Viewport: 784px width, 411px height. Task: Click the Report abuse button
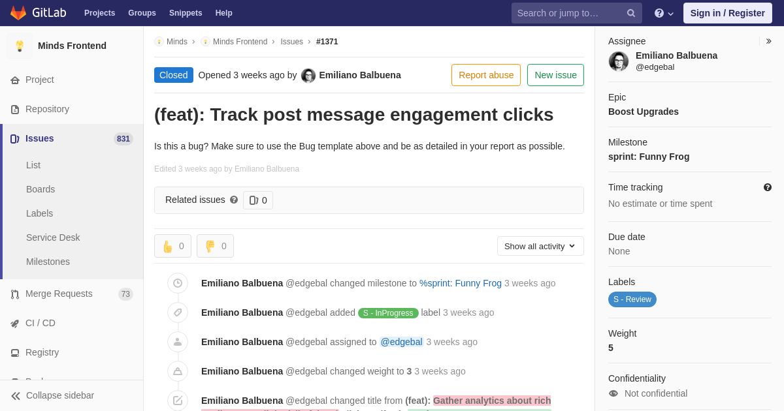pyautogui.click(x=486, y=75)
